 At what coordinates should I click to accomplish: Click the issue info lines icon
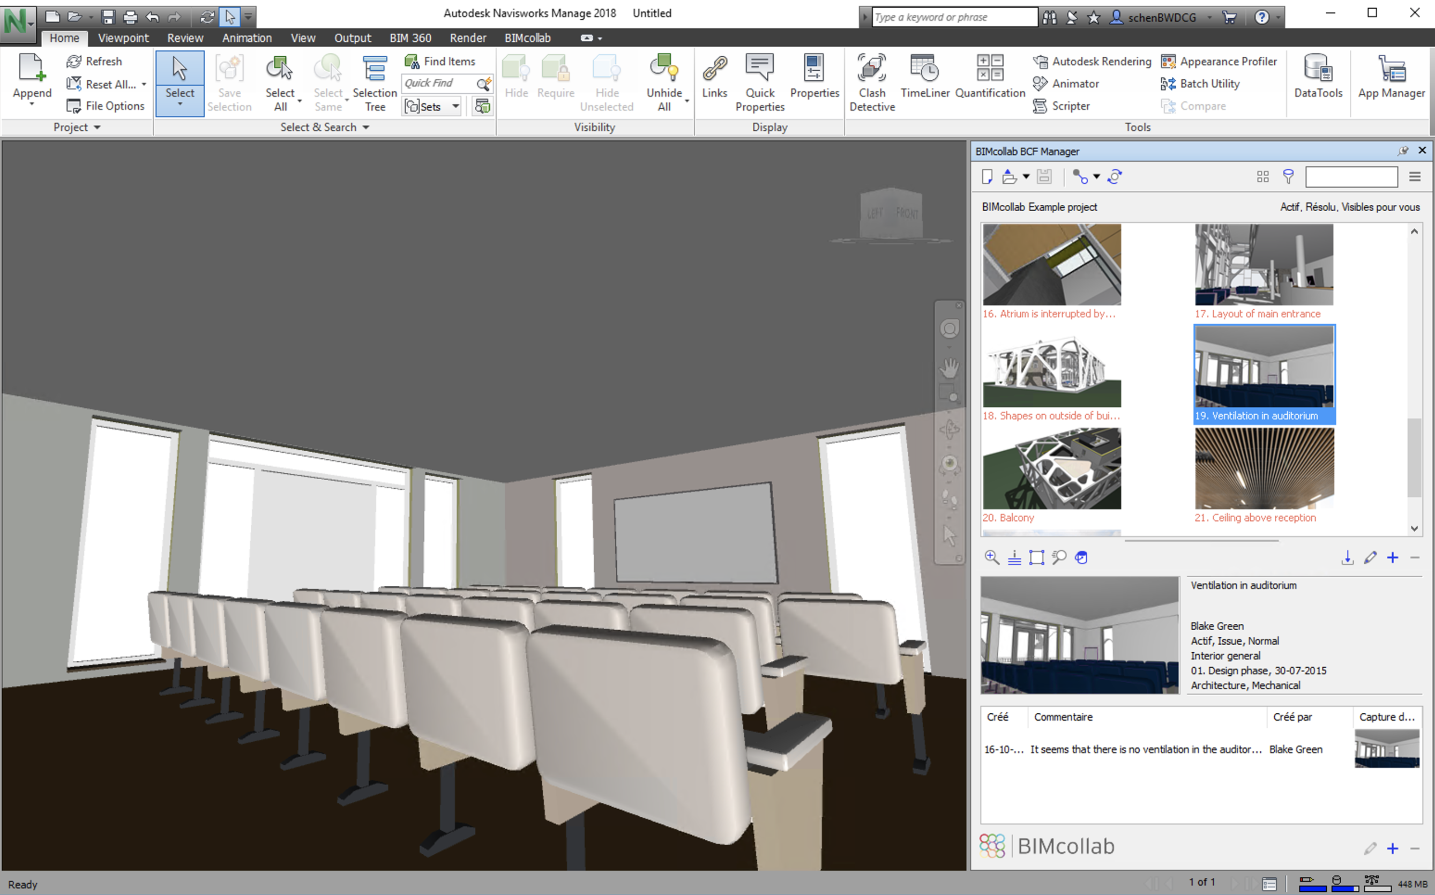[x=1014, y=557]
